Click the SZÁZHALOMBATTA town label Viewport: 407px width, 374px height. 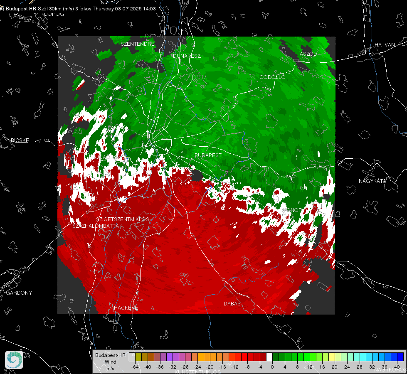pyautogui.click(x=96, y=226)
